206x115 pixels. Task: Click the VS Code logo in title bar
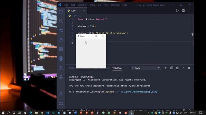point(60,5)
